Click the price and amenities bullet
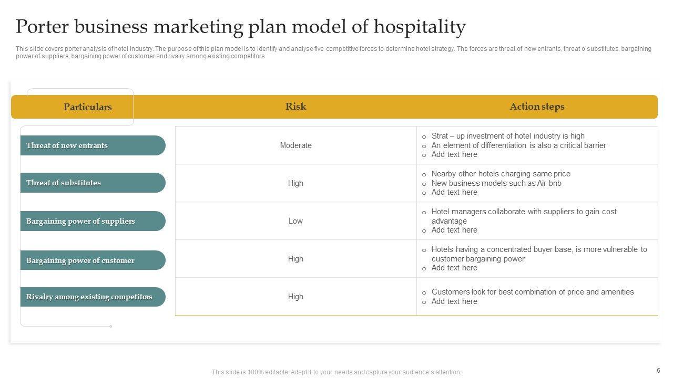673x378 pixels. 532,292
